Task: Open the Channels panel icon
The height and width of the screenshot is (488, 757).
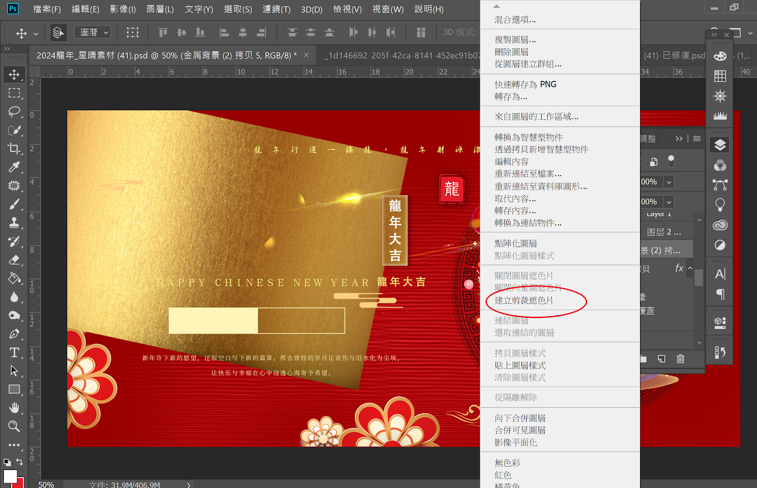Action: point(720,165)
